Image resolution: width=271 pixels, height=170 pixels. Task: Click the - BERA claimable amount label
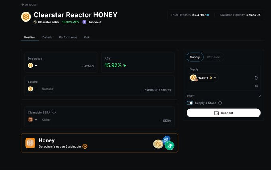click(x=166, y=121)
